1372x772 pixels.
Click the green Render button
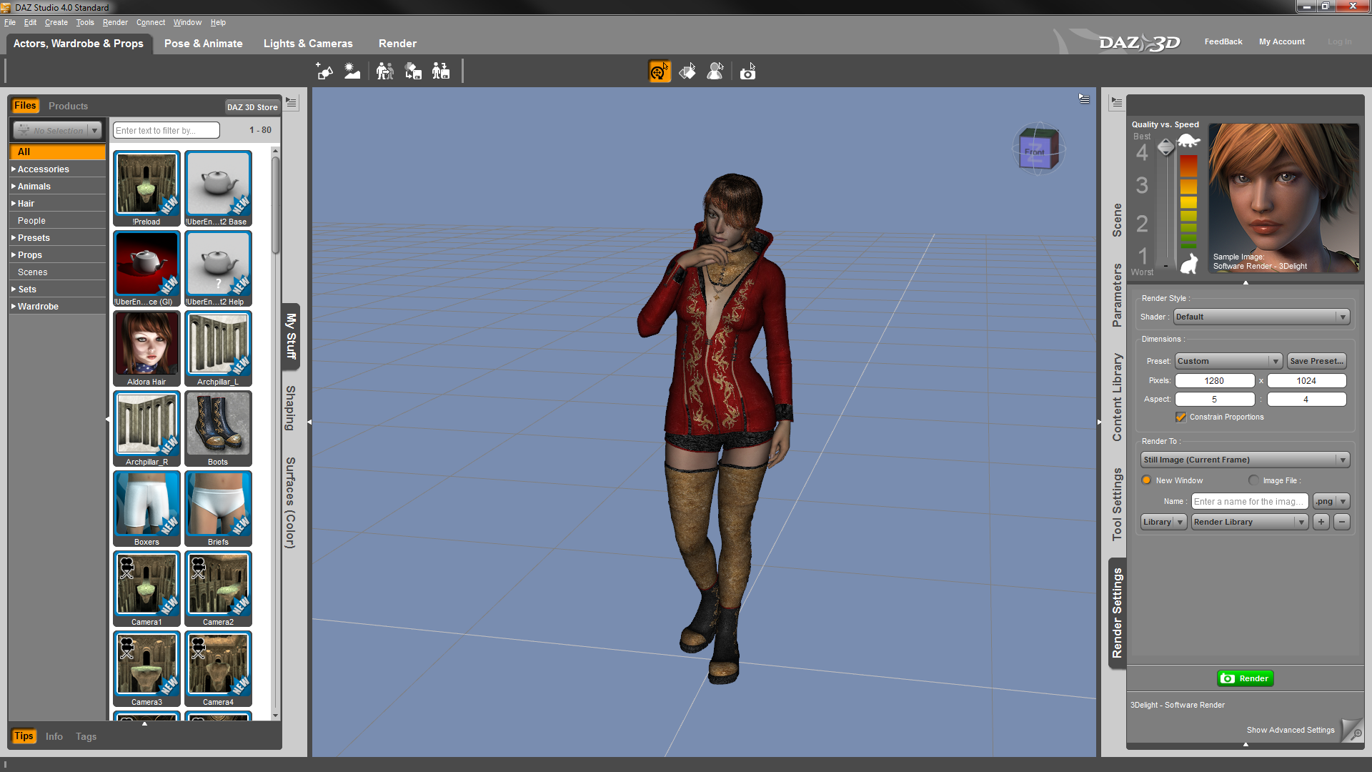[x=1245, y=678]
